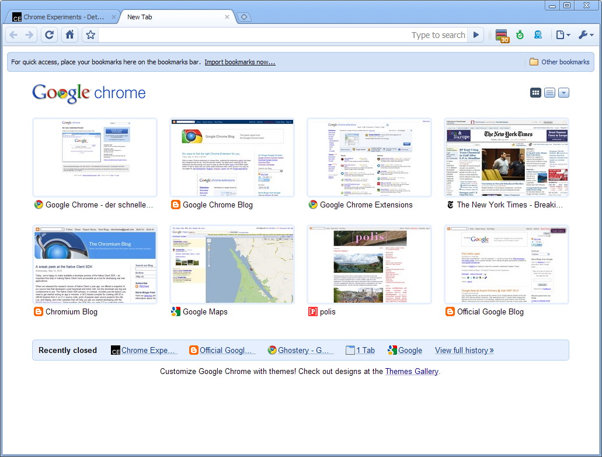
Task: Click the blue Ghostery ghost extension icon
Action: (538, 35)
